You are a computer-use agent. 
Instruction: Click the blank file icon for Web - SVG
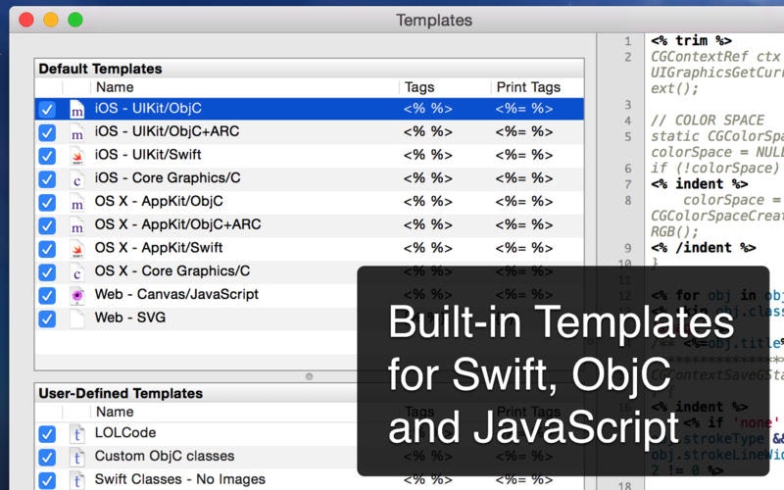tap(77, 318)
